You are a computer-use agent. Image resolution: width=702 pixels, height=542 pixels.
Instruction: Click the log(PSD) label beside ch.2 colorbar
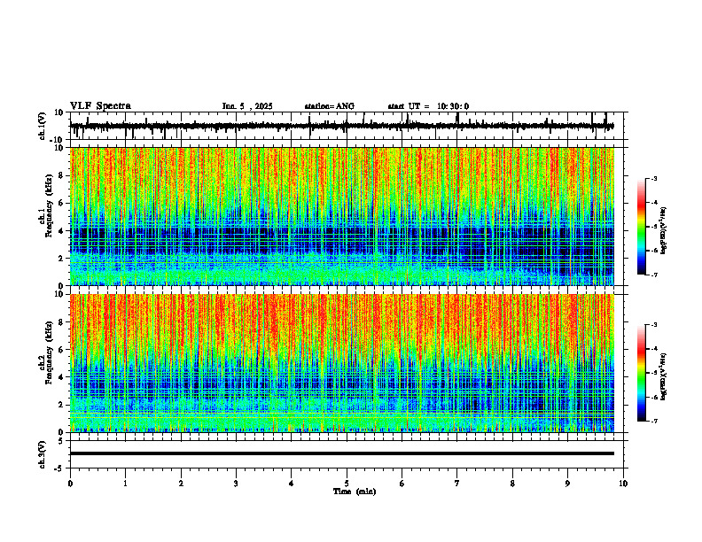664,376
